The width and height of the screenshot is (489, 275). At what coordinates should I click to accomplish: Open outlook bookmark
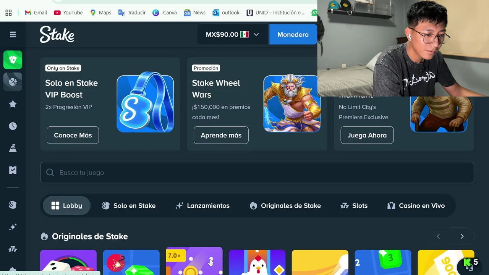click(226, 13)
